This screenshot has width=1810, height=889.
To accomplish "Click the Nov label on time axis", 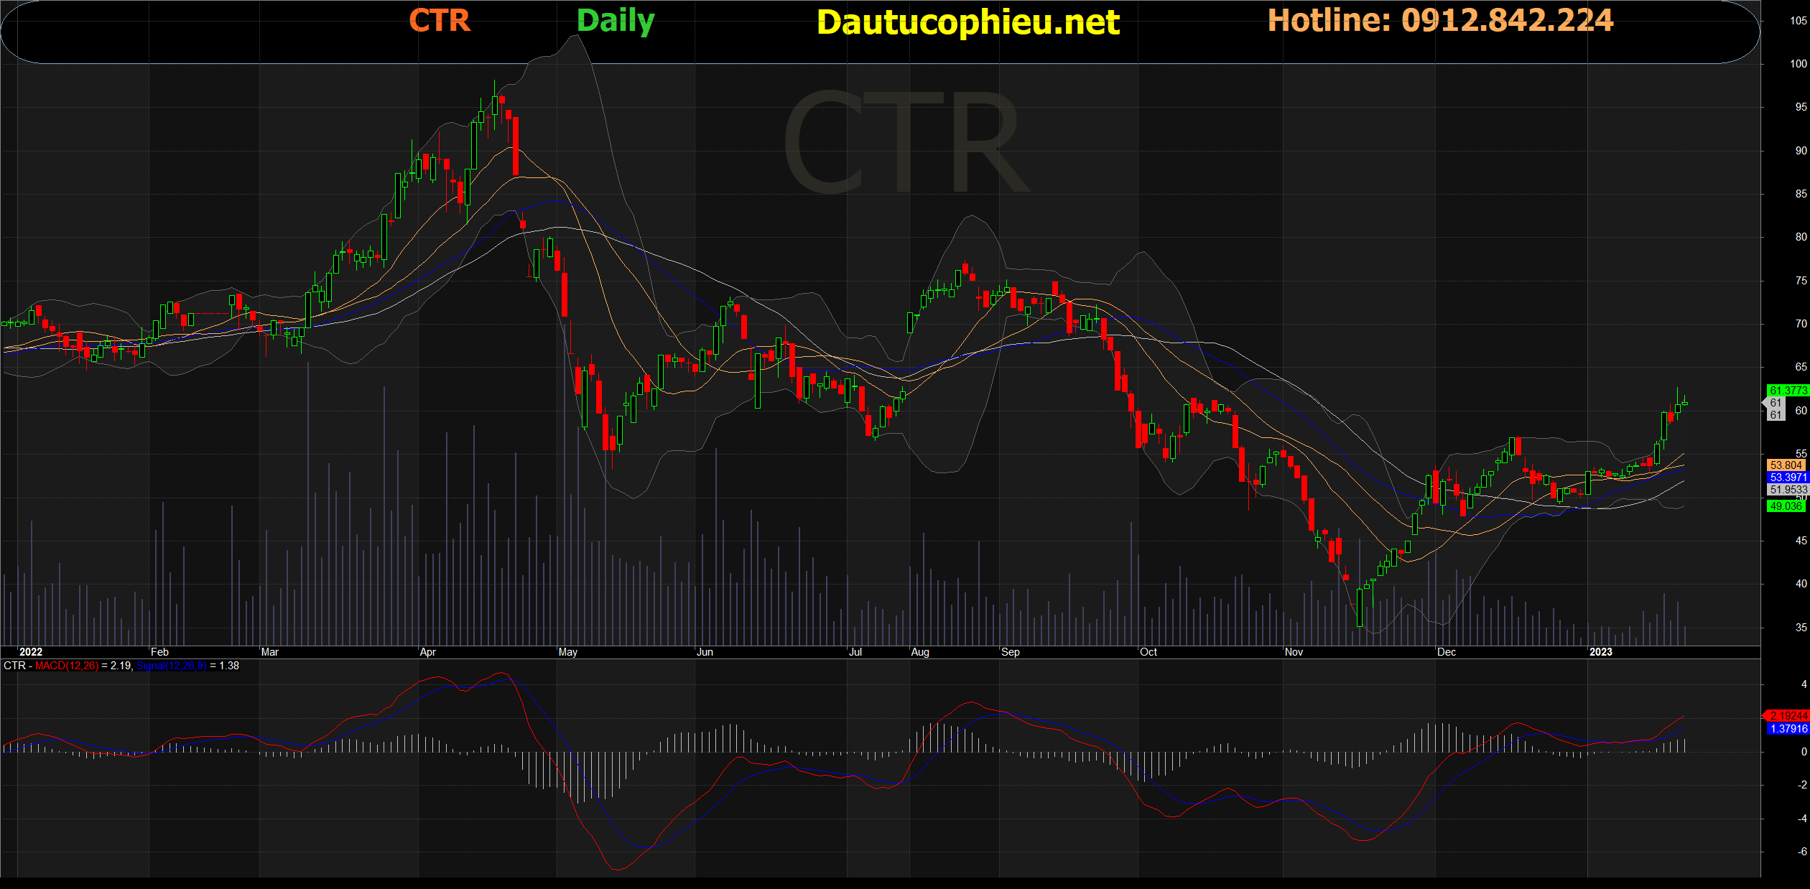I will coord(1294,652).
